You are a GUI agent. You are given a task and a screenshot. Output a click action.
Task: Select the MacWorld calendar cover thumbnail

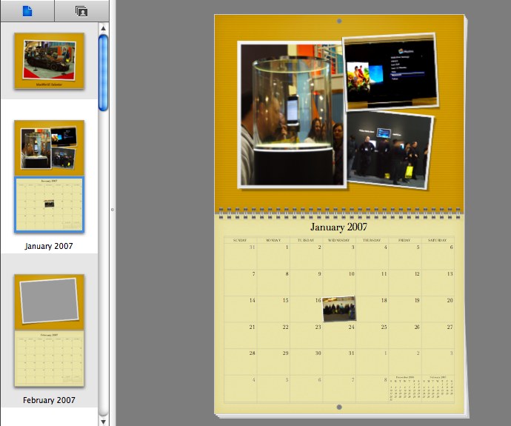point(49,61)
